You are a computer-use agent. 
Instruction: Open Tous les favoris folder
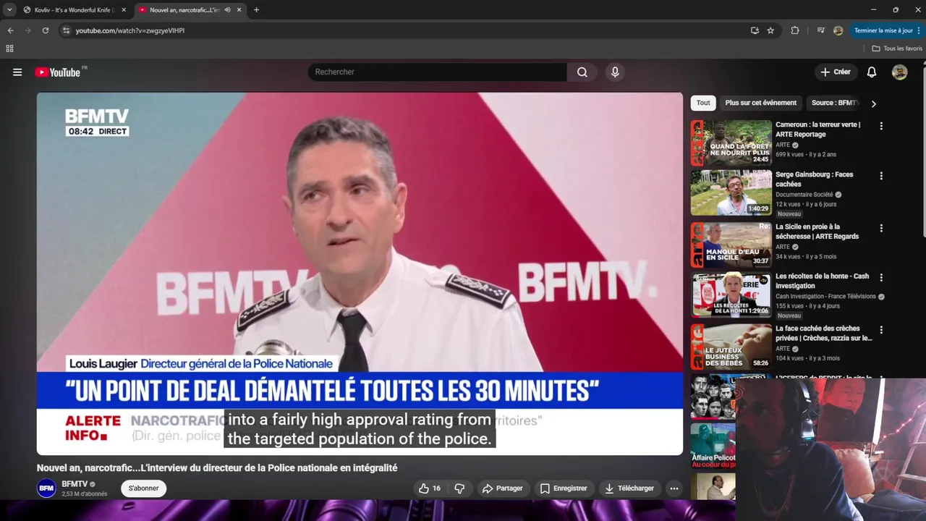[897, 48]
